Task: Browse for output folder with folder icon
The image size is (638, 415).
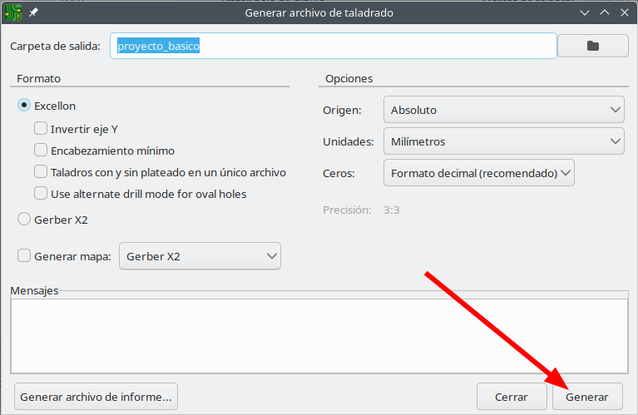Action: point(592,47)
